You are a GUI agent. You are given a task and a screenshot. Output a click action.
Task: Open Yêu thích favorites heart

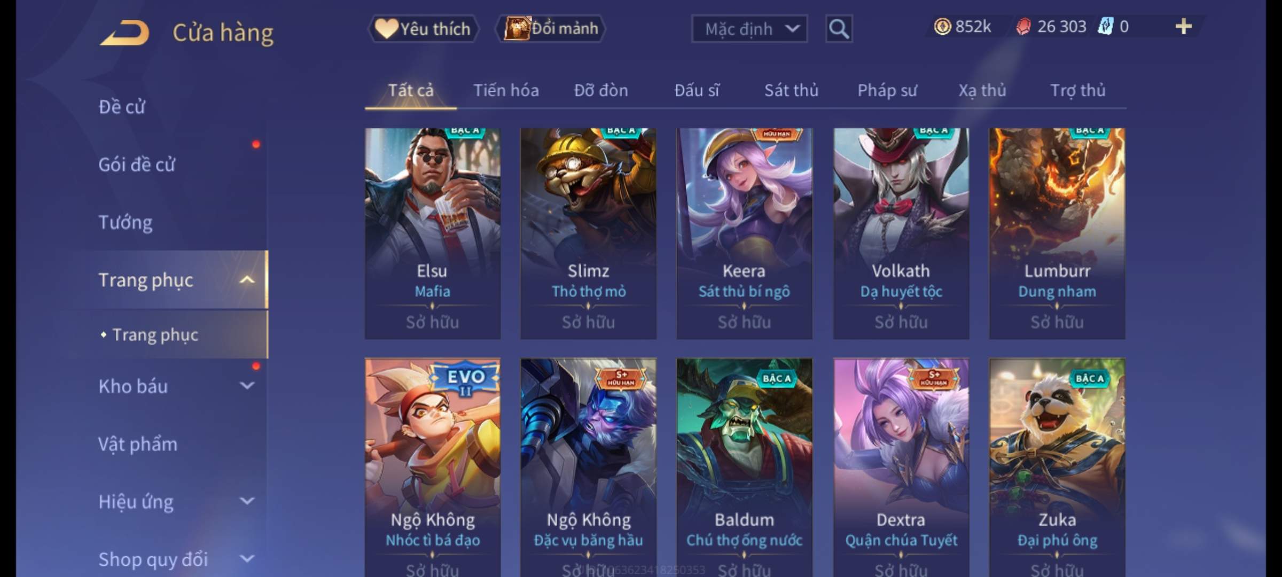click(x=423, y=29)
